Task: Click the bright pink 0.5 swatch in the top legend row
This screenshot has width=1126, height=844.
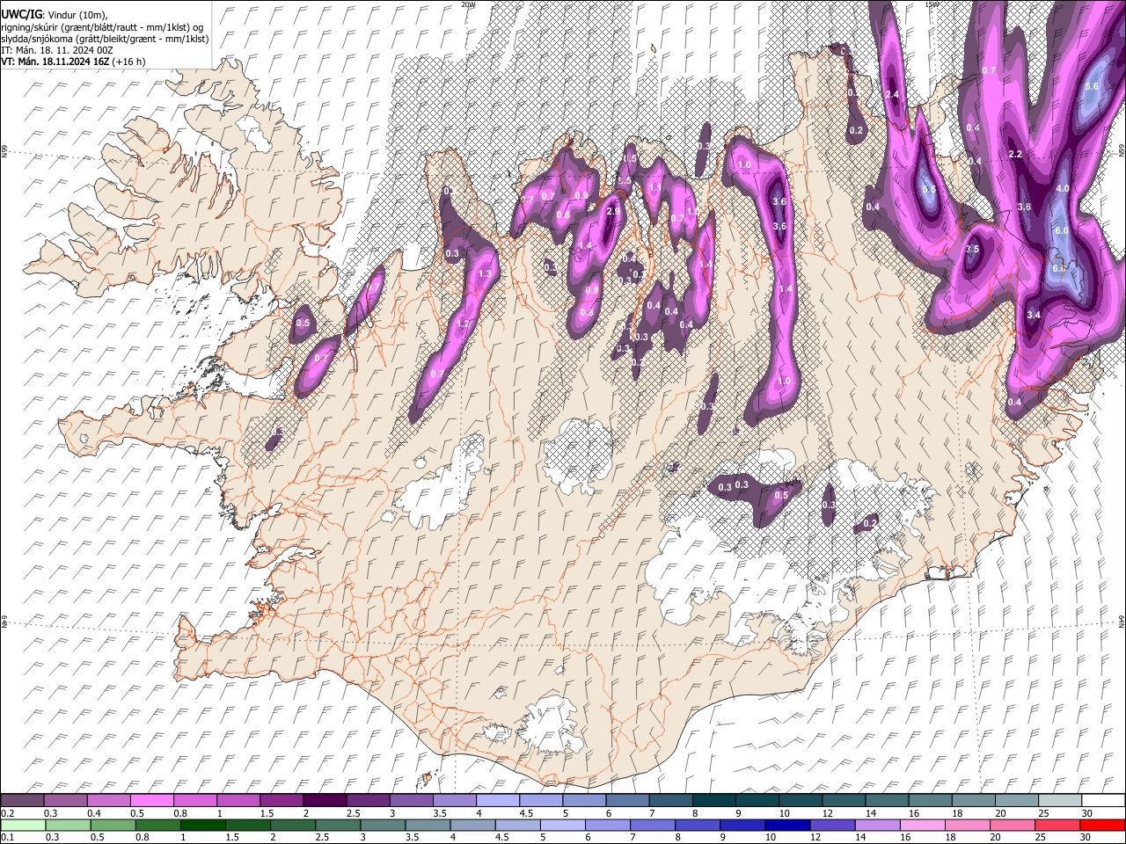Action: tap(151, 801)
